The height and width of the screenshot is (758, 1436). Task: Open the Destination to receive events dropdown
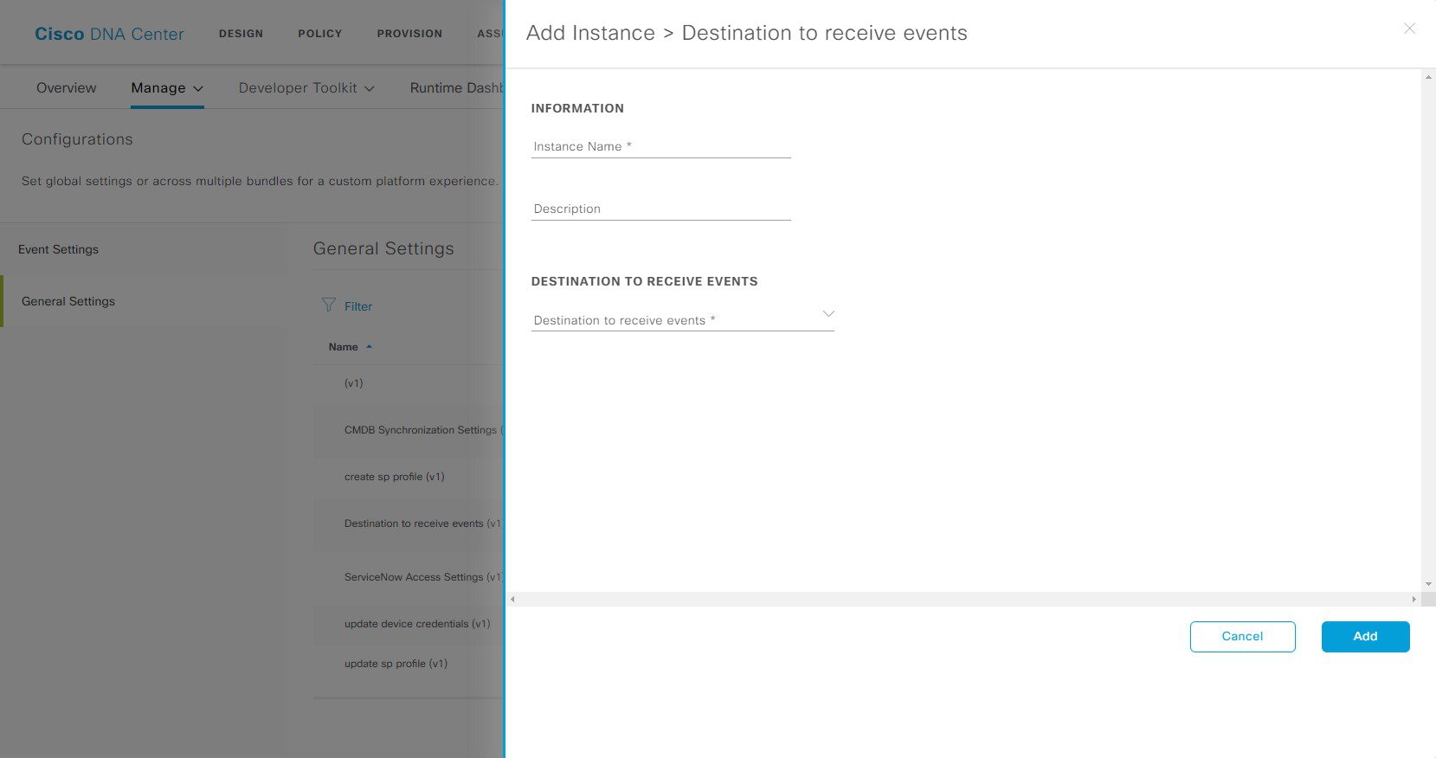point(682,319)
